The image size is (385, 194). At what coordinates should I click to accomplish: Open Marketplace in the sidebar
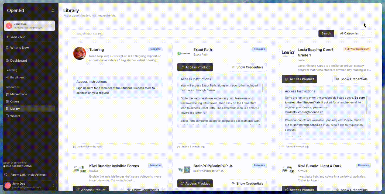(19, 94)
